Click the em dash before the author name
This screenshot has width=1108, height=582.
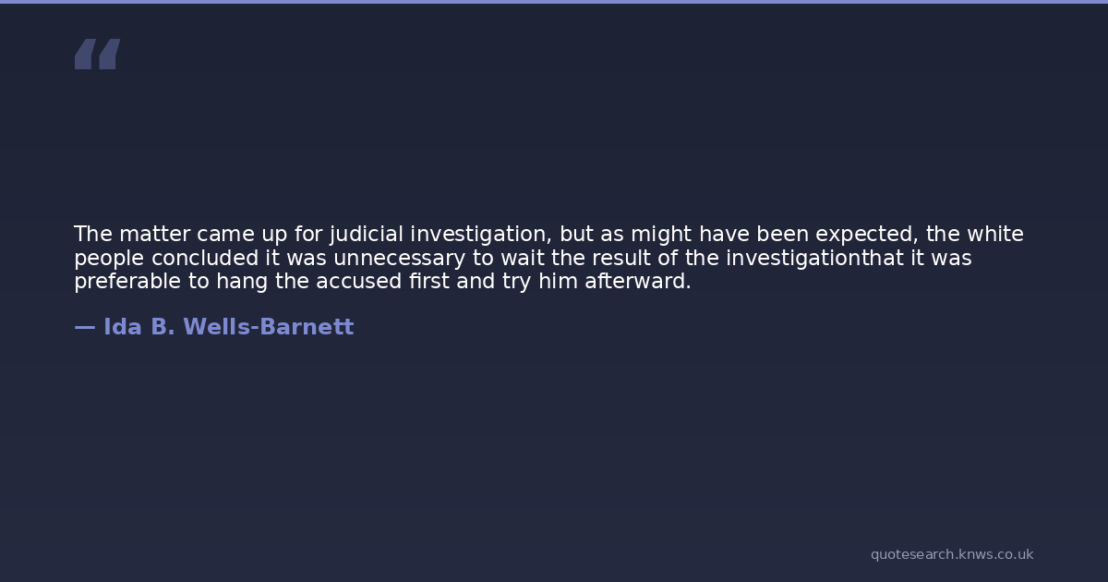click(x=84, y=327)
